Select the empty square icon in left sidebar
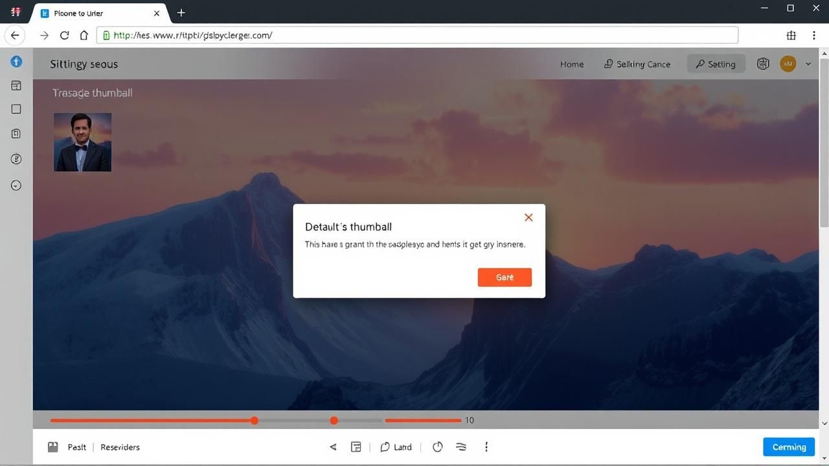Image resolution: width=829 pixels, height=466 pixels. coord(16,109)
